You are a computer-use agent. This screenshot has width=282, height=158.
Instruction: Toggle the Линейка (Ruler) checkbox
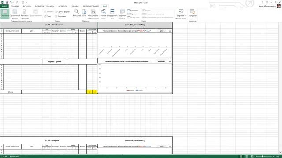pos(45,12)
